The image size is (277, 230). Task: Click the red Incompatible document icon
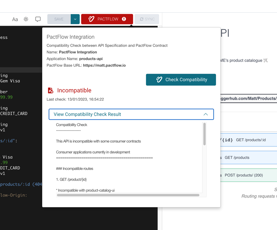pyautogui.click(x=50, y=90)
